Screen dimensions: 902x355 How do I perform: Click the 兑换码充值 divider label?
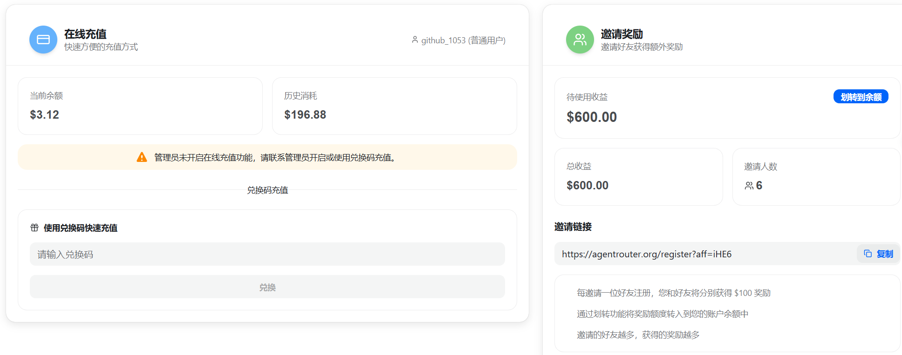click(267, 190)
